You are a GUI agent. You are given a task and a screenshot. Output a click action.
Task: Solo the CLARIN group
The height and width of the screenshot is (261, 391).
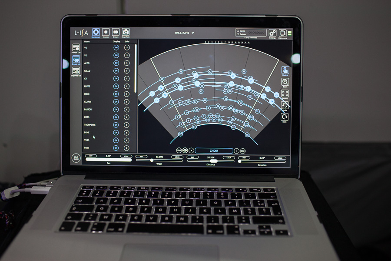click(127, 102)
